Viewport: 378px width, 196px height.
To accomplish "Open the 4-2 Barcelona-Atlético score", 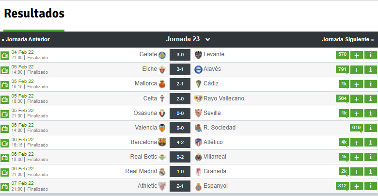I will 180,143.
